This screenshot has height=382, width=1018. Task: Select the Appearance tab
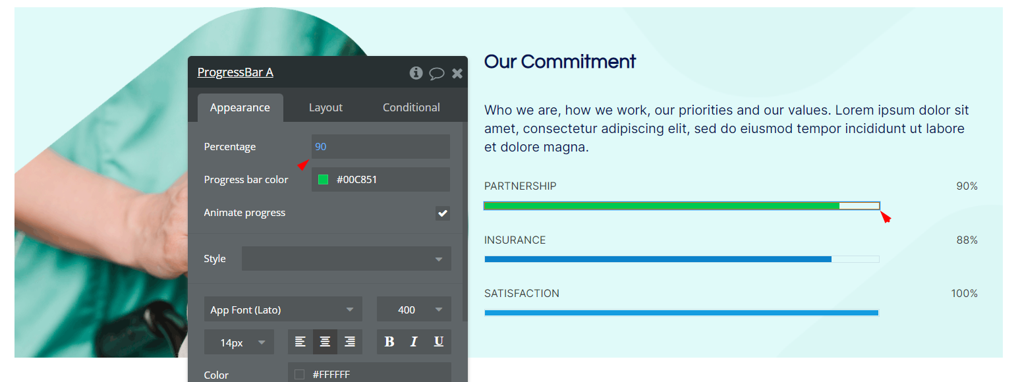coord(240,107)
